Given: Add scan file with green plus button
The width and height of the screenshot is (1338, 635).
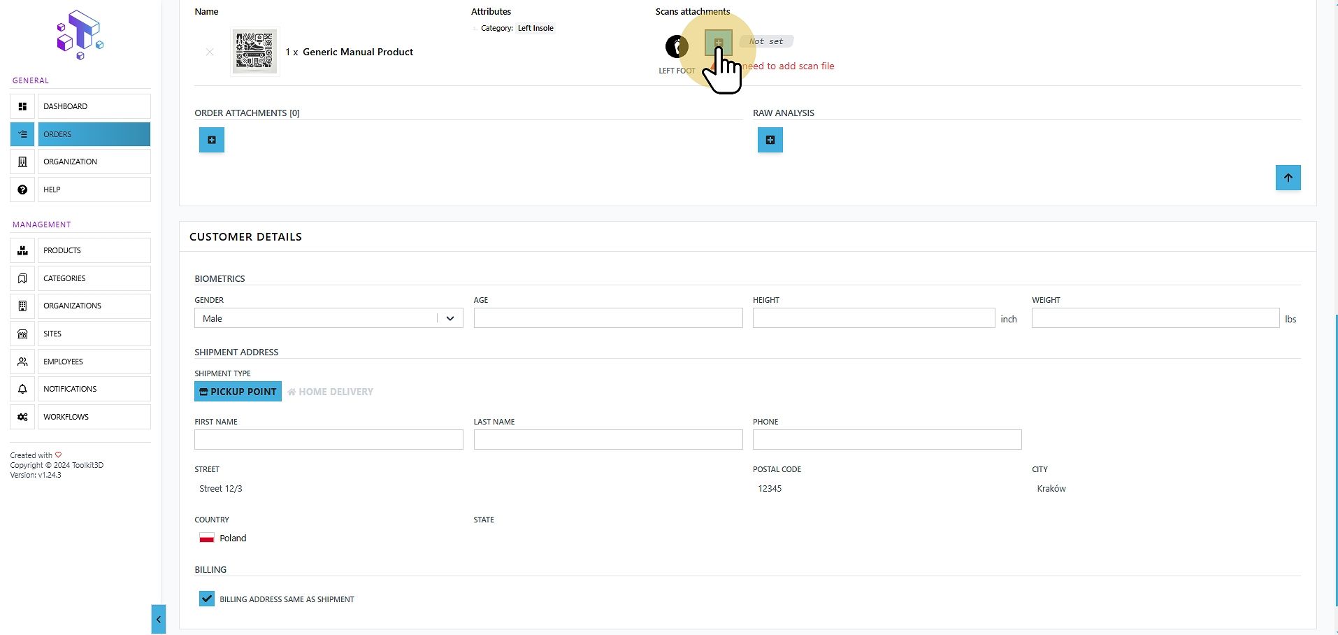Looking at the screenshot, I should 719,43.
